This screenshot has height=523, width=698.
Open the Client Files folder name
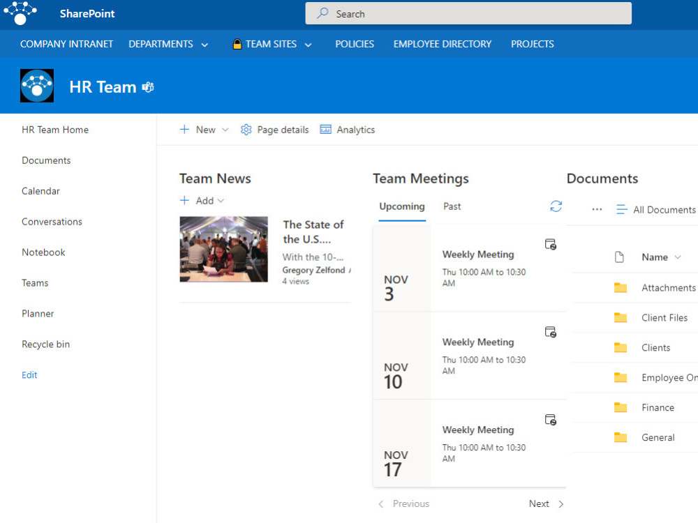(664, 317)
